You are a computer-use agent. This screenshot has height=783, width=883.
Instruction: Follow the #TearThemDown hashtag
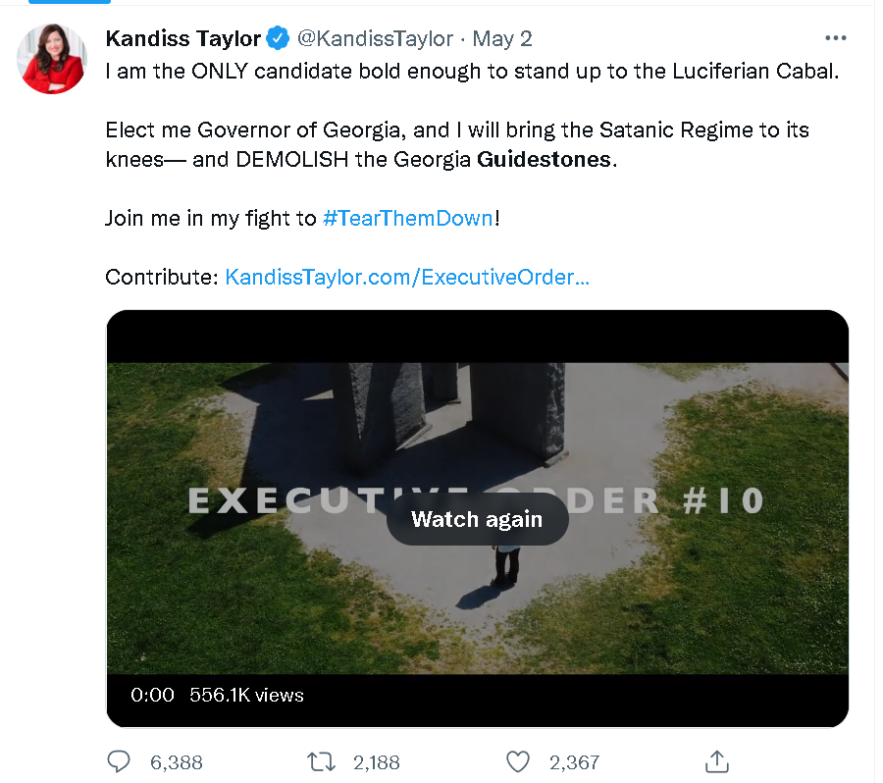407,218
